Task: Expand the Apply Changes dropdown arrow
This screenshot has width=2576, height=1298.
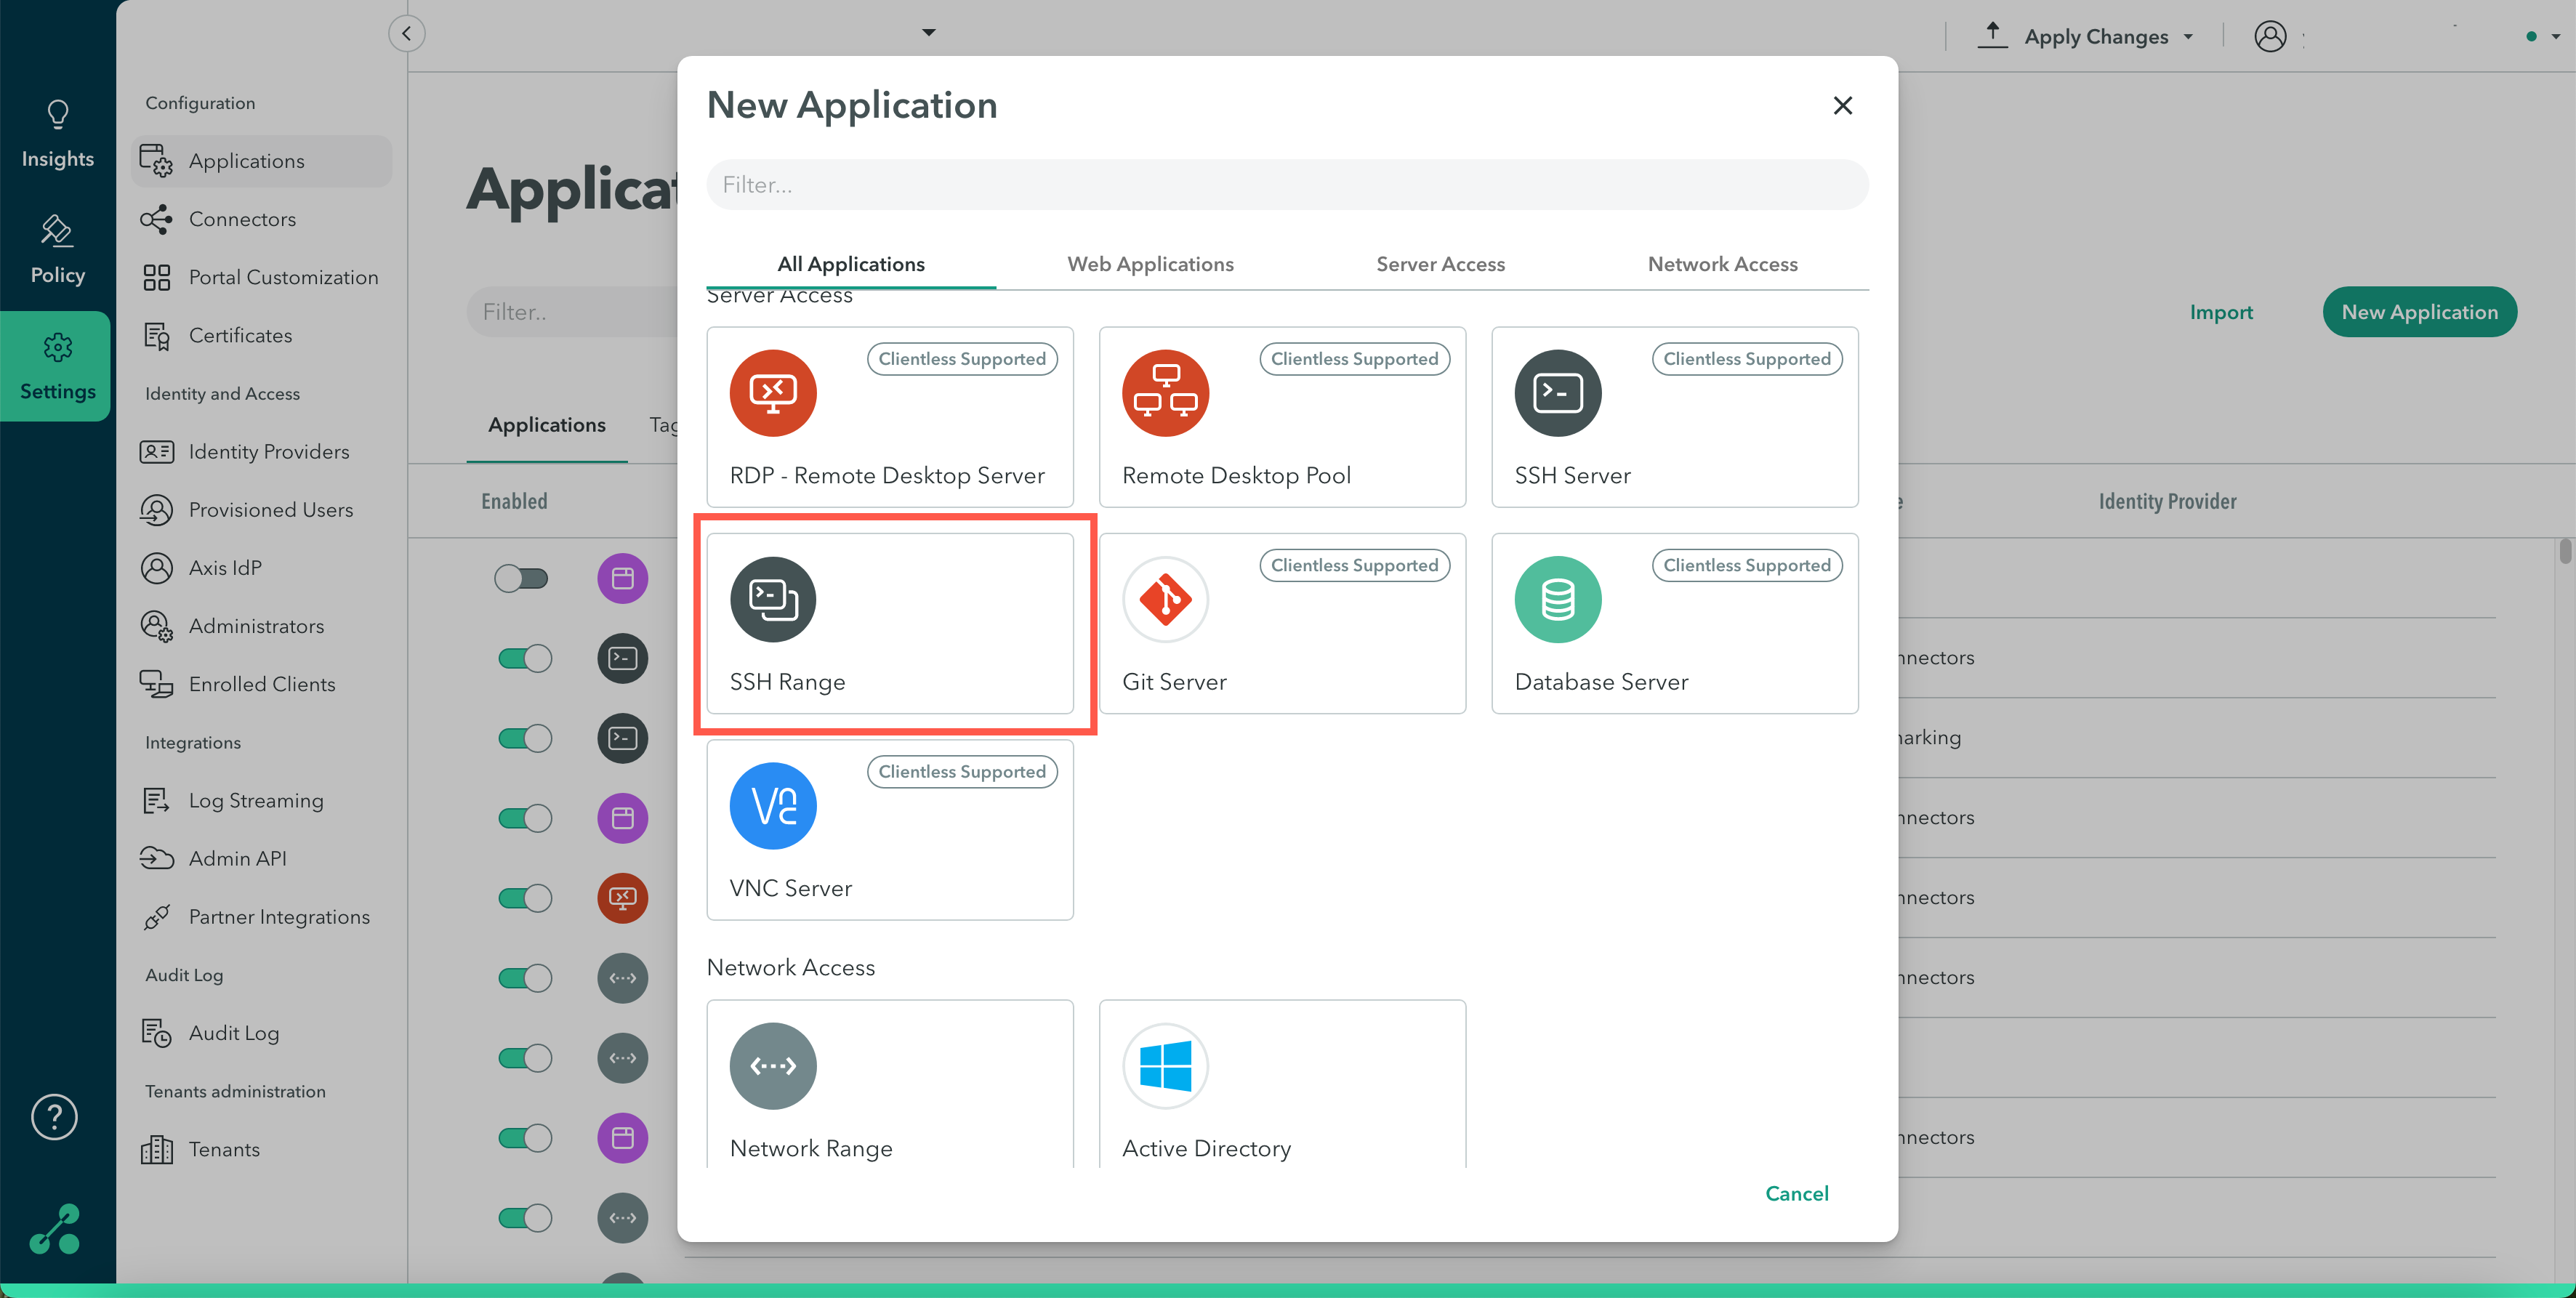Action: (2188, 37)
